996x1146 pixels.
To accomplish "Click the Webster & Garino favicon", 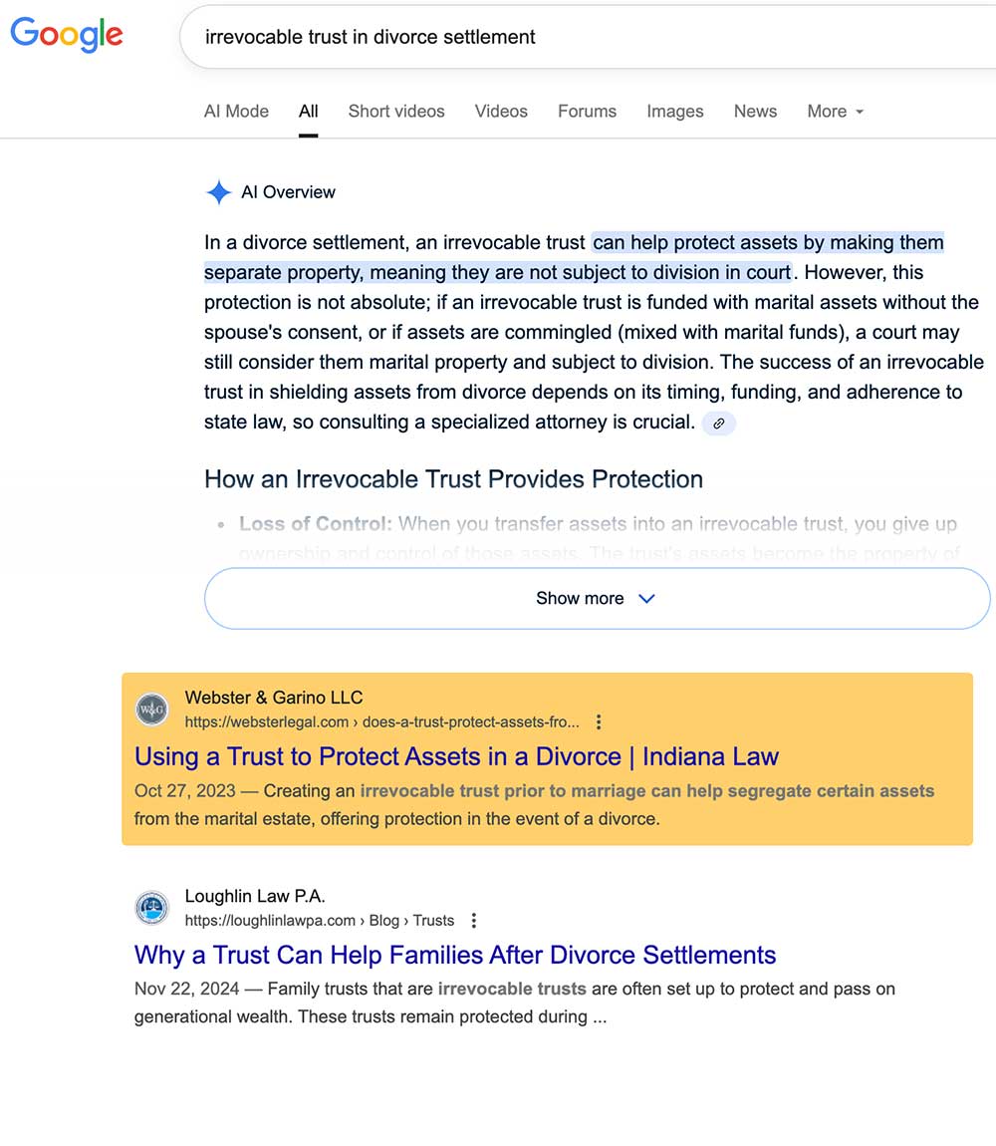I will point(151,710).
